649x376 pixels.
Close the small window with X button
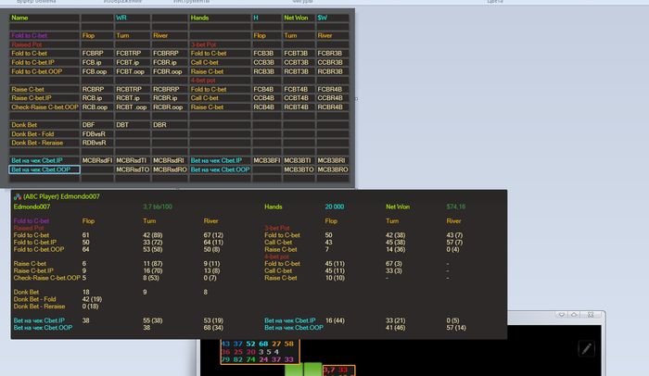[591, 315]
